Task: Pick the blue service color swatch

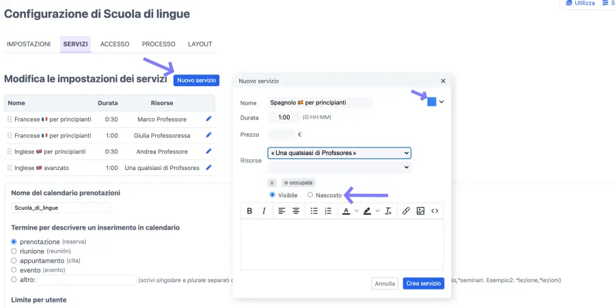Action: pos(431,102)
